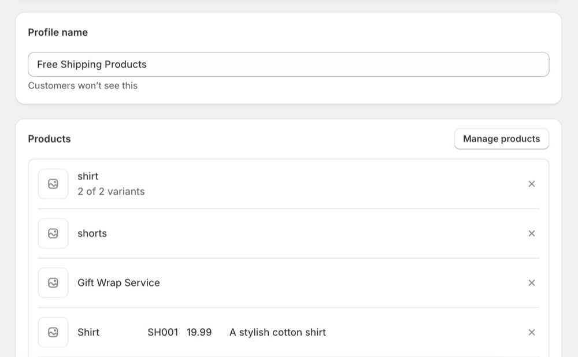
Task: Select the text Free Shipping Products
Action: [x=91, y=64]
